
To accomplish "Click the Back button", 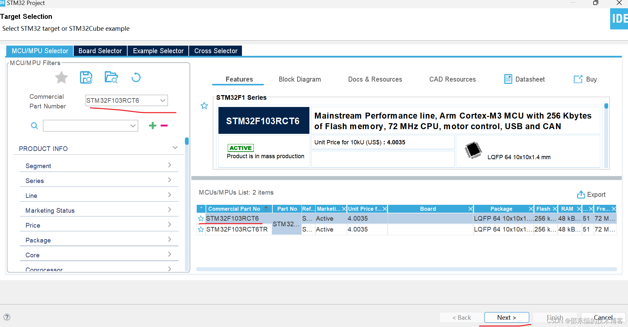I will click(x=462, y=317).
